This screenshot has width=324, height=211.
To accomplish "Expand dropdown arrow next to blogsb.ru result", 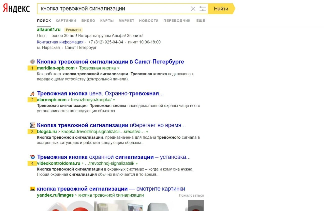I will (x=147, y=132).
